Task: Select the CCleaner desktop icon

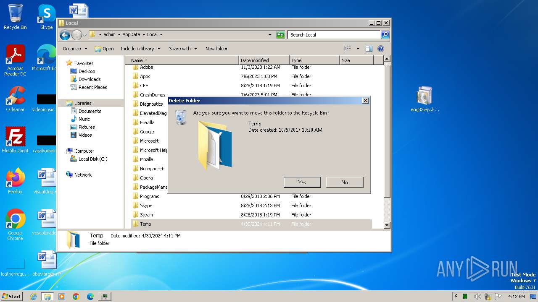Action: [15, 99]
